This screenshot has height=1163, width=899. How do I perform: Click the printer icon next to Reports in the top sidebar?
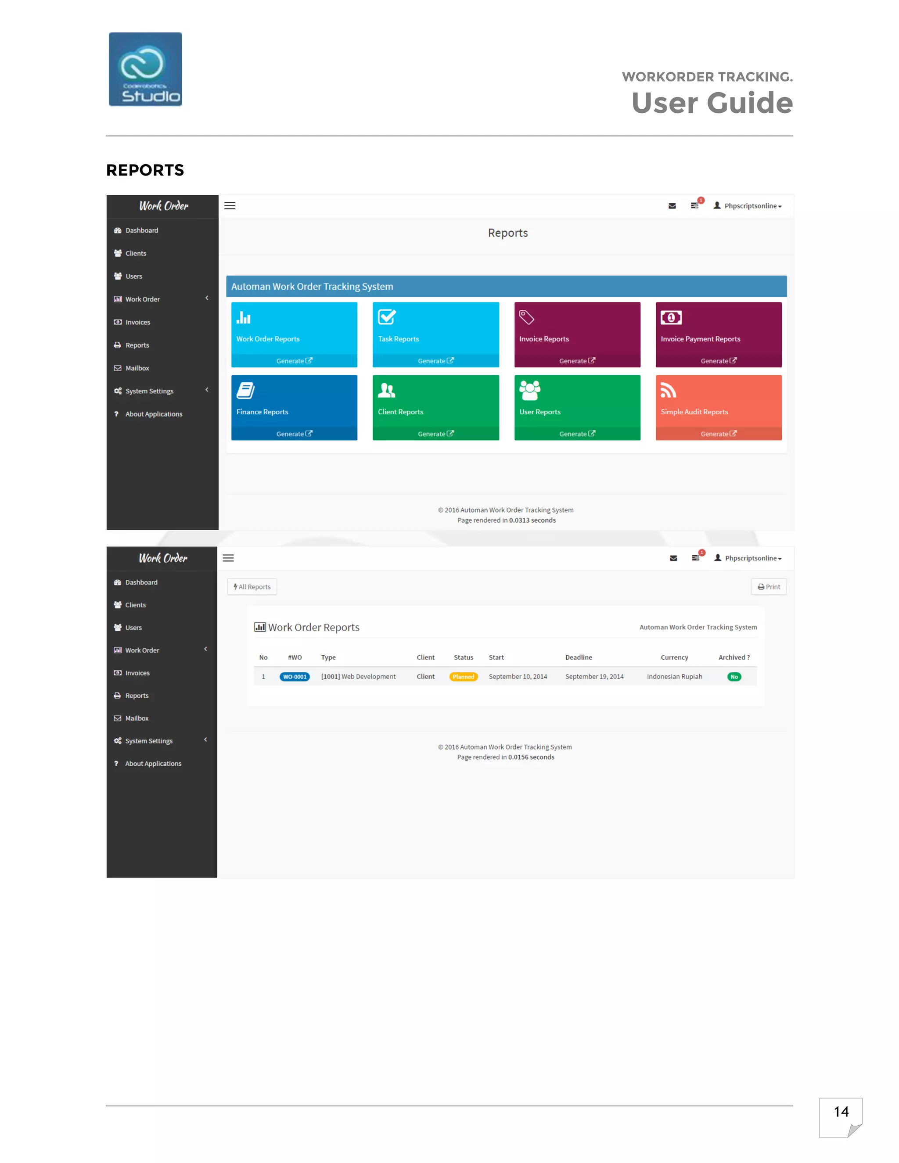118,345
